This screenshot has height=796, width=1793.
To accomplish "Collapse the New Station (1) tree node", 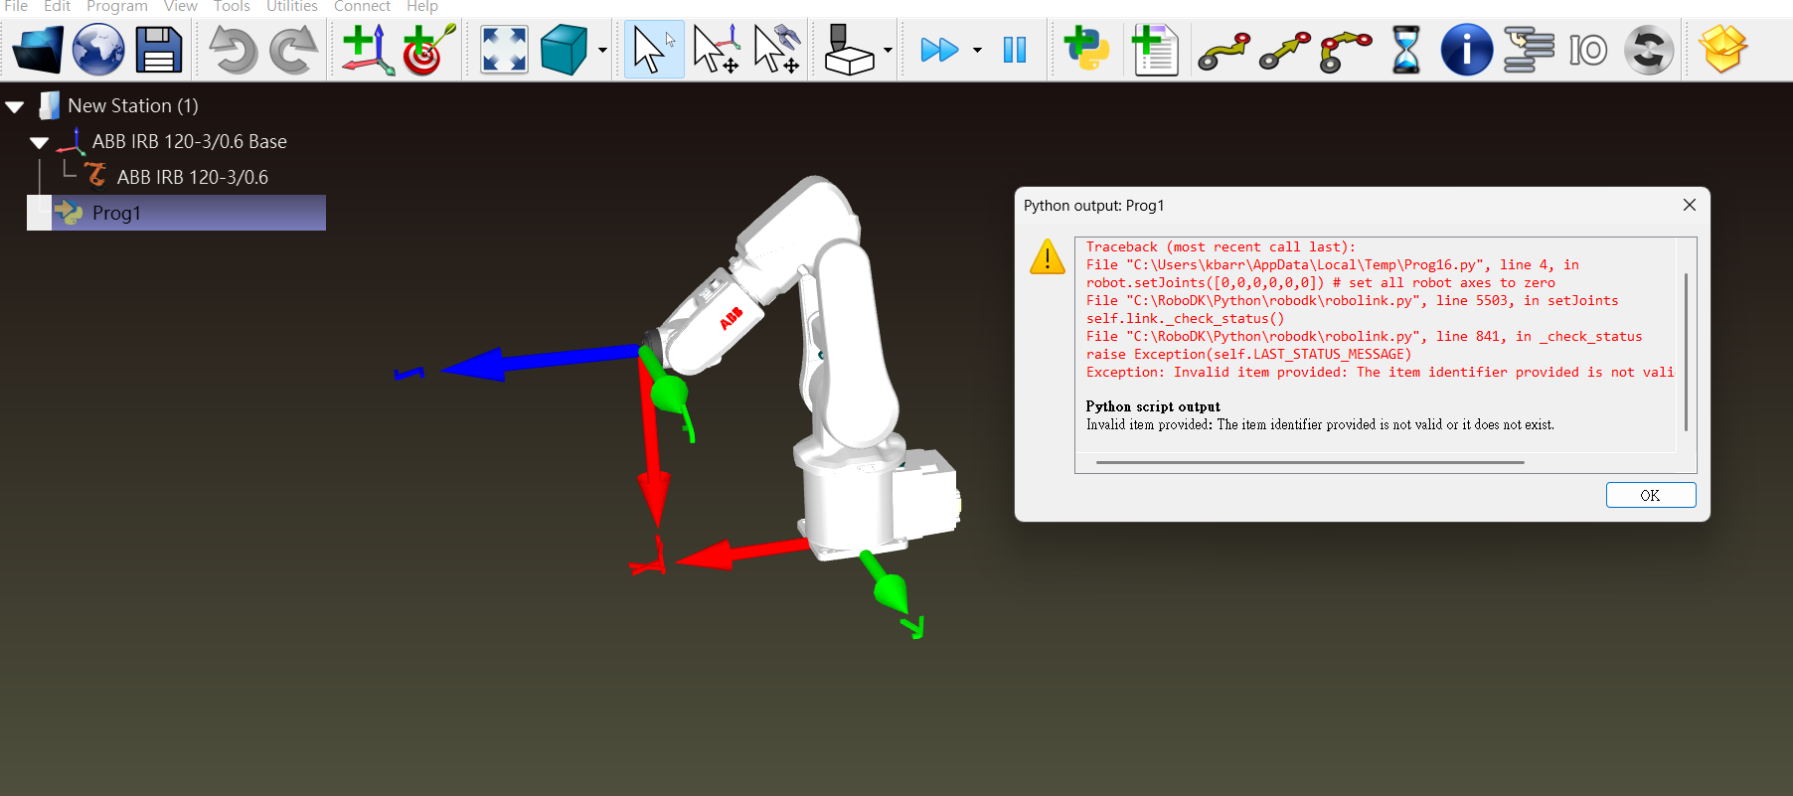I will [15, 106].
